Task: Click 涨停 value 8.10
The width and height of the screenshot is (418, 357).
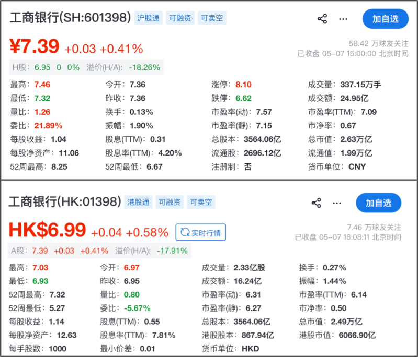Action: click(x=243, y=85)
